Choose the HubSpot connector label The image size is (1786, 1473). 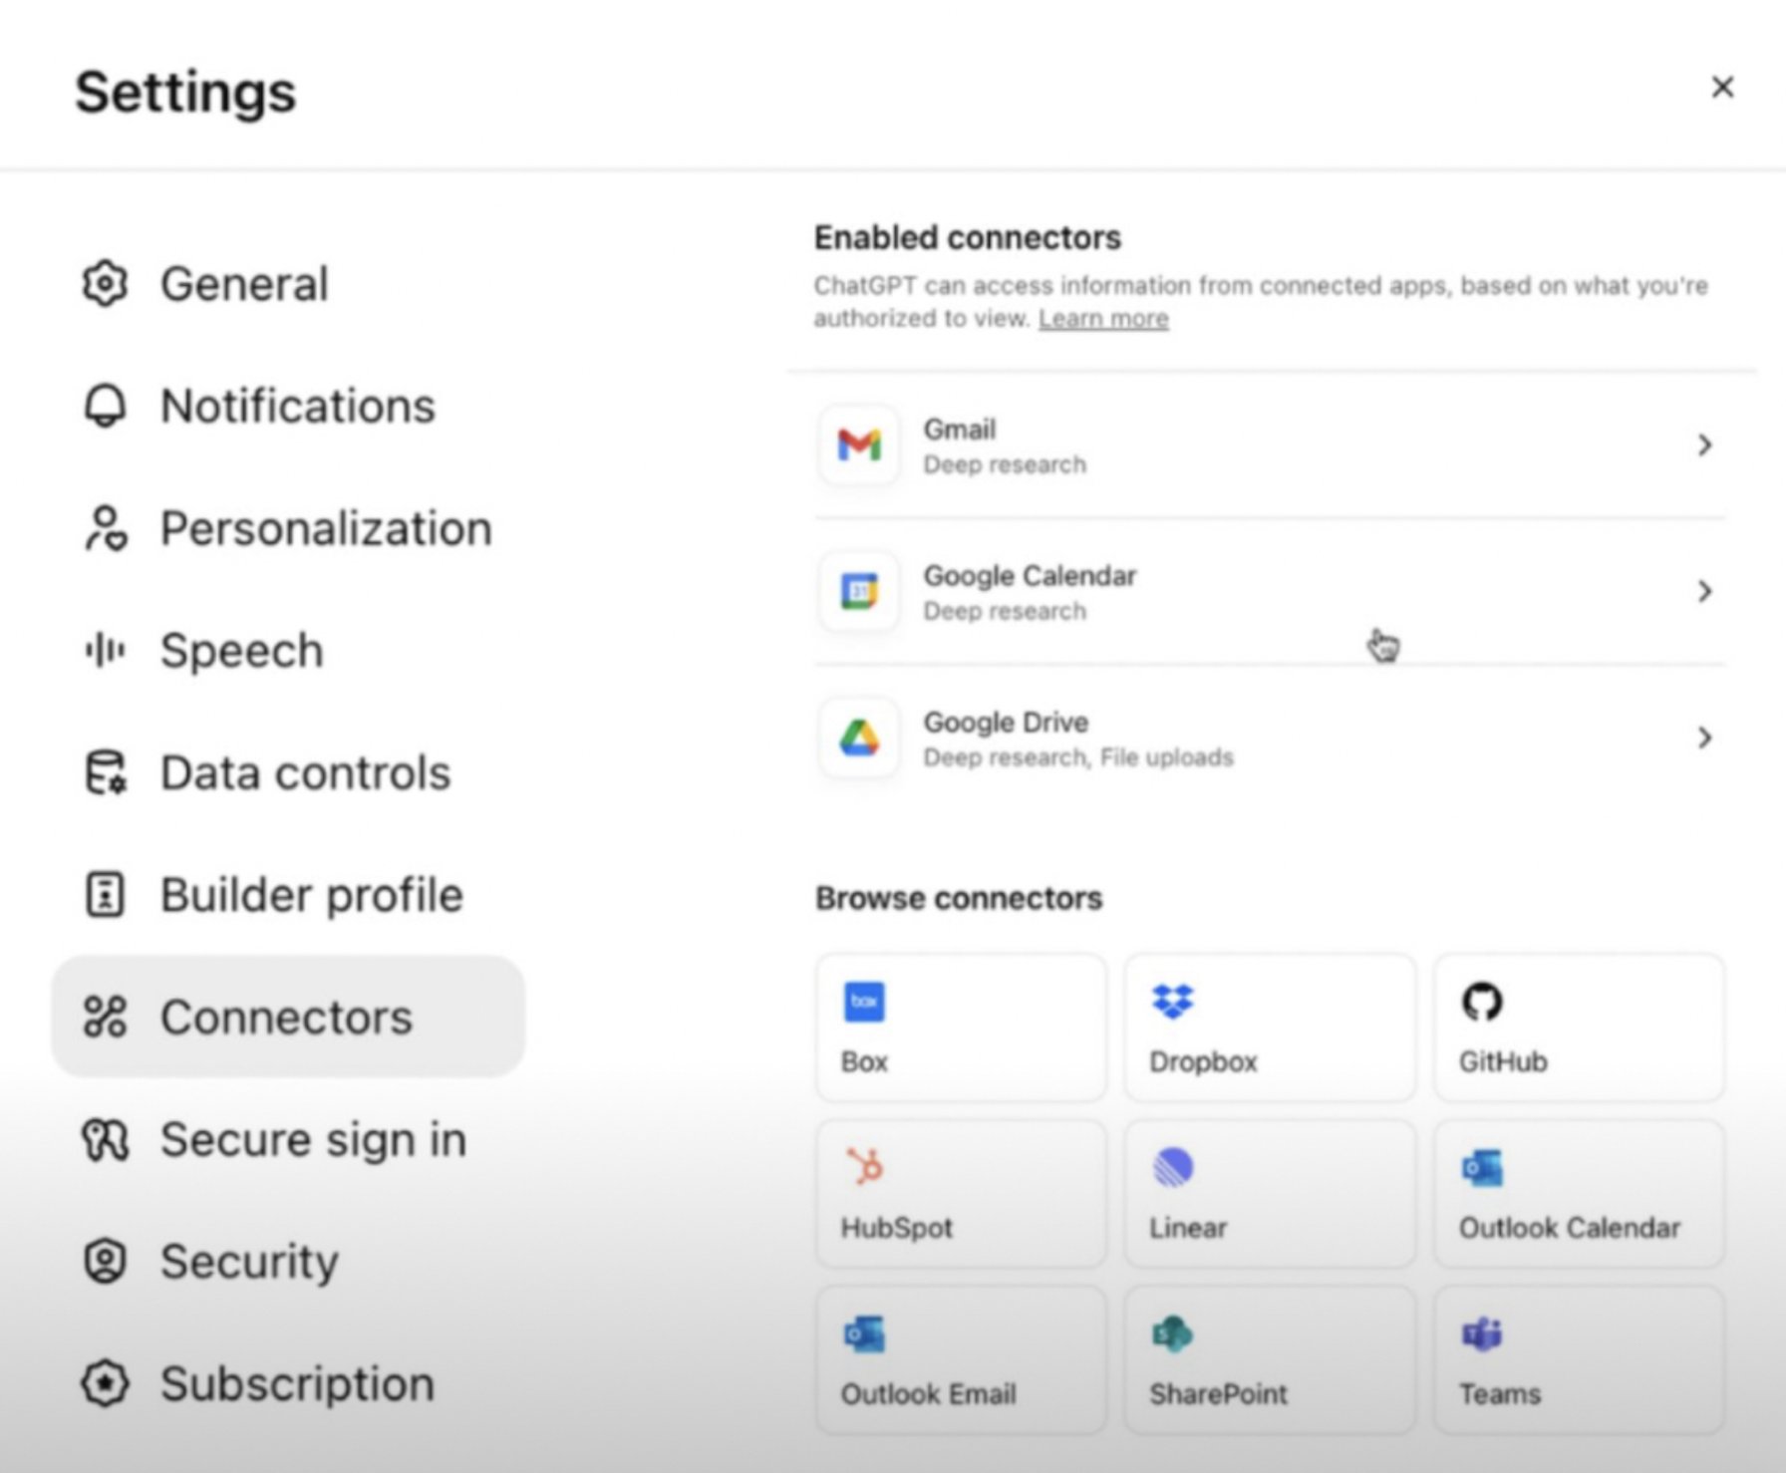[897, 1228]
